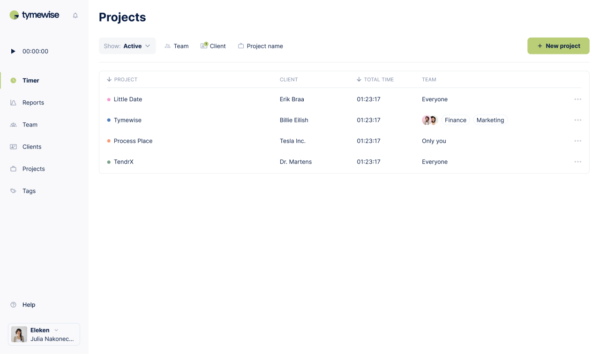The image size is (600, 354).
Task: Sort by TOTAL TIME column arrow
Action: tap(359, 79)
